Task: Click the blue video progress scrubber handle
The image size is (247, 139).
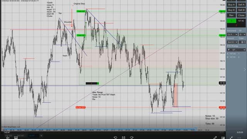Action: pyautogui.click(x=195, y=129)
